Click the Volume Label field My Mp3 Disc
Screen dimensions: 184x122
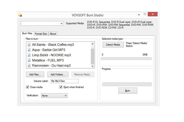click(x=65, y=81)
